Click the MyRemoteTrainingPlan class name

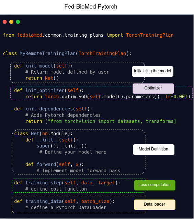[x=47, y=53]
